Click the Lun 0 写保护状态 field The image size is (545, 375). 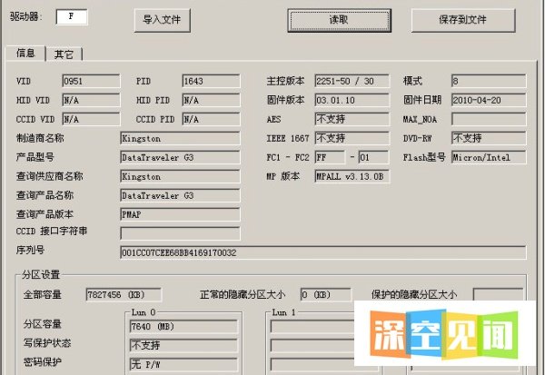point(183,345)
